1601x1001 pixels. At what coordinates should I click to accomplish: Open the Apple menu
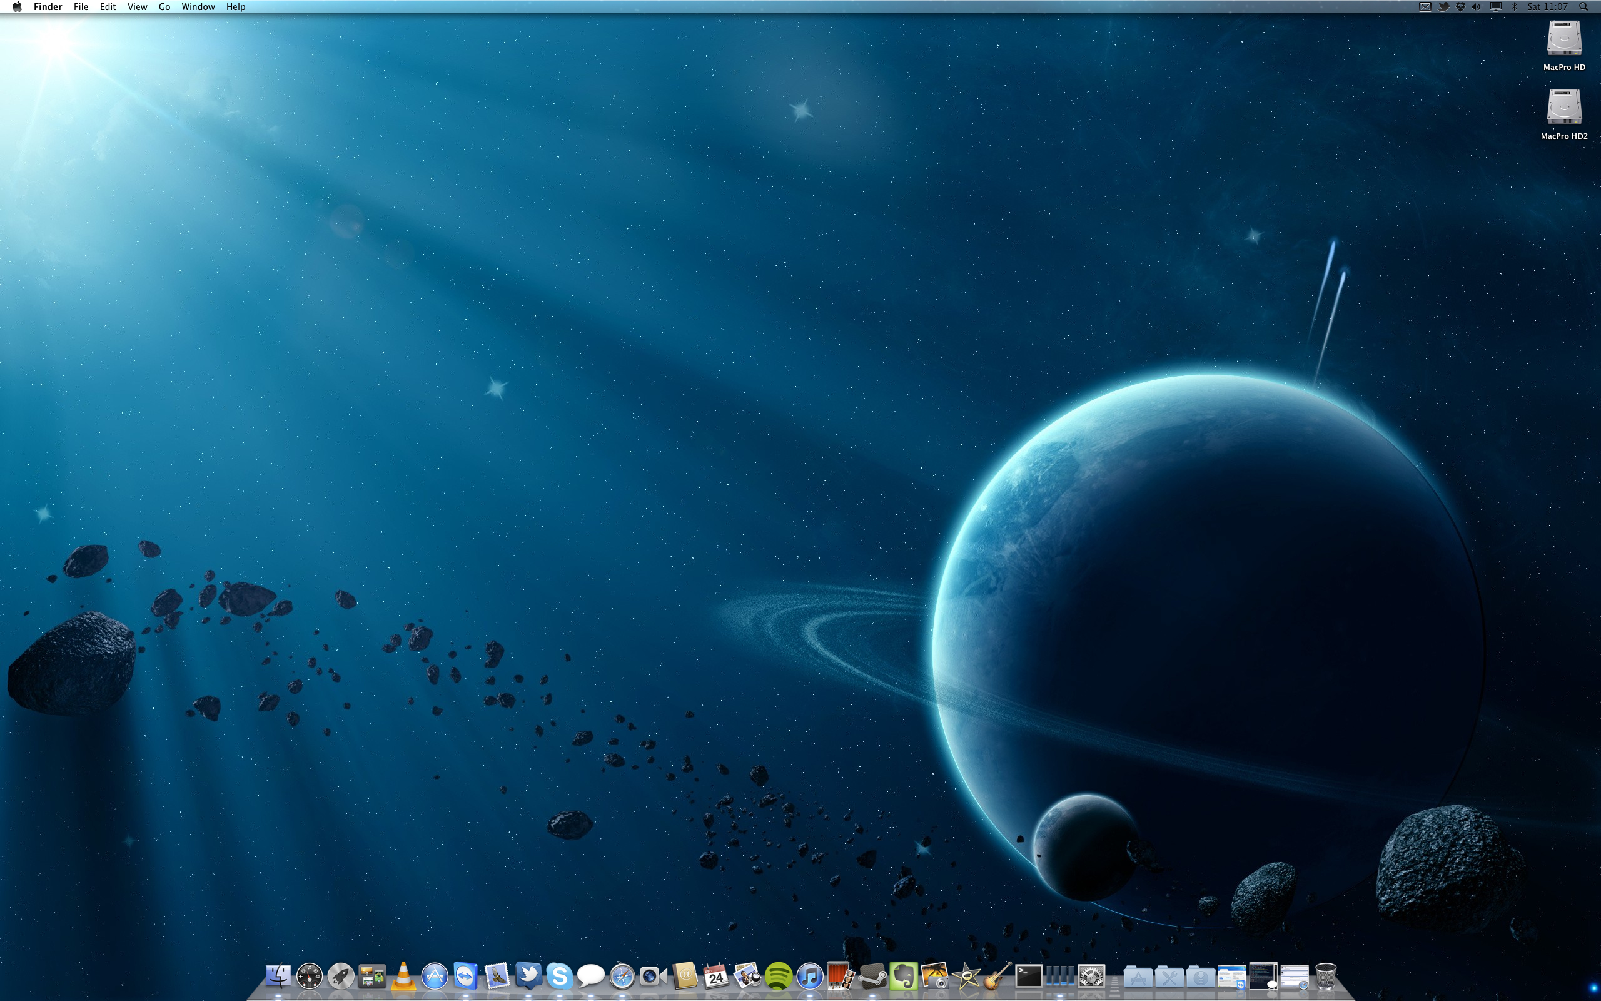[x=16, y=7]
